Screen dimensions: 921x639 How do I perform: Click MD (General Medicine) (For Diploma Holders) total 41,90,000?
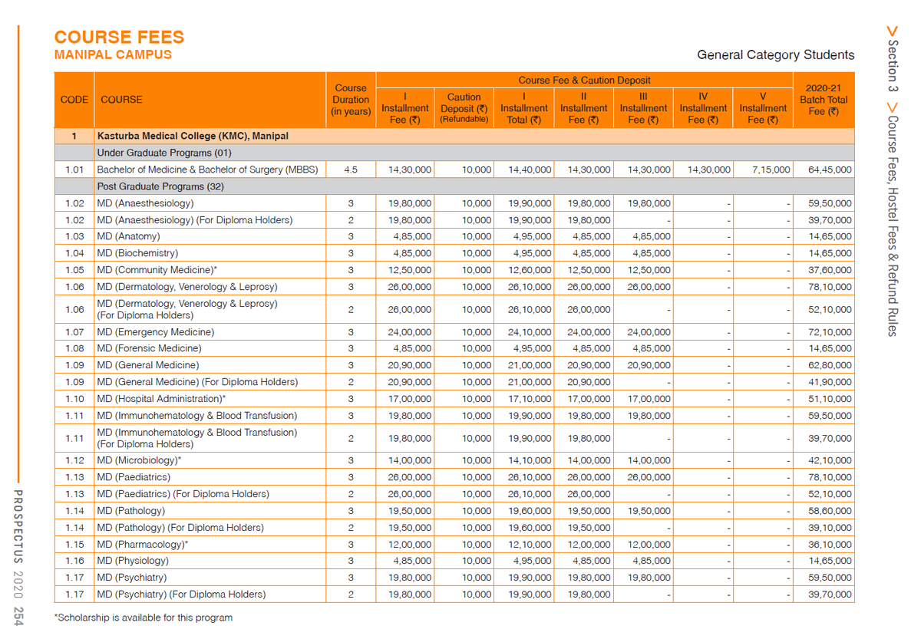830,382
